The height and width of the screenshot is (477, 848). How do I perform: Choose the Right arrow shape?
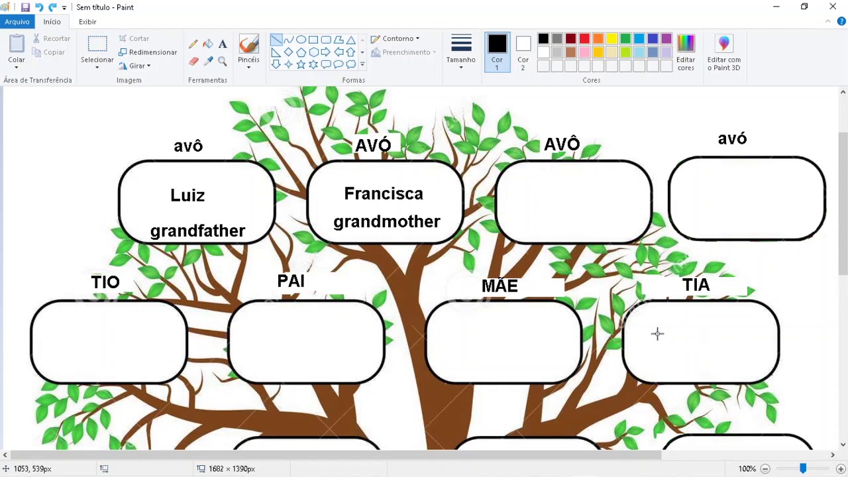click(x=326, y=52)
